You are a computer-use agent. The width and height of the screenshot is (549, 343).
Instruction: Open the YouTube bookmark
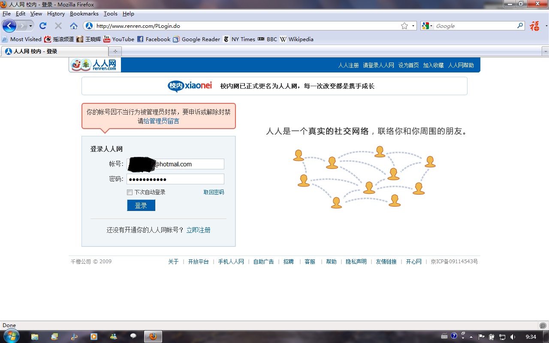[x=119, y=39]
